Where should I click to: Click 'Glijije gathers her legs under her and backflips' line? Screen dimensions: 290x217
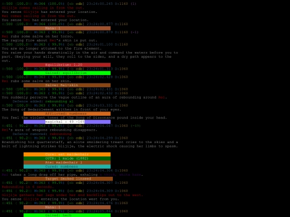tap(73, 195)
